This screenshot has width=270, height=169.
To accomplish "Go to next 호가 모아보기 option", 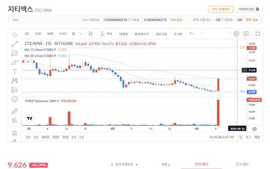I will (x=137, y=165).
